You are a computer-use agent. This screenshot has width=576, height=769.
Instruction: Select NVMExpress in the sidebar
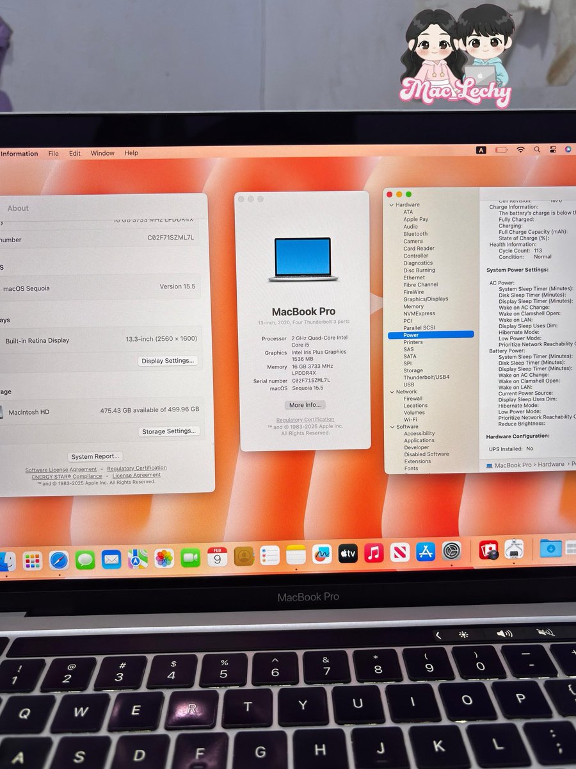coord(419,313)
